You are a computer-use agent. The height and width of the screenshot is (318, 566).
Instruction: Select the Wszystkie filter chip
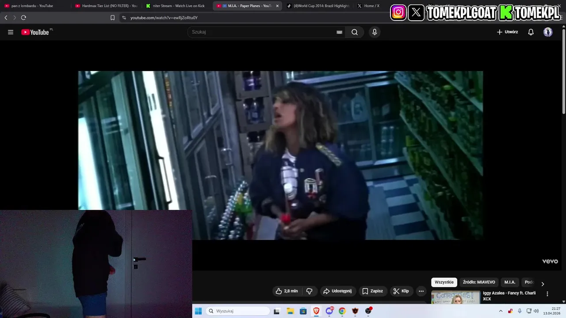444,282
